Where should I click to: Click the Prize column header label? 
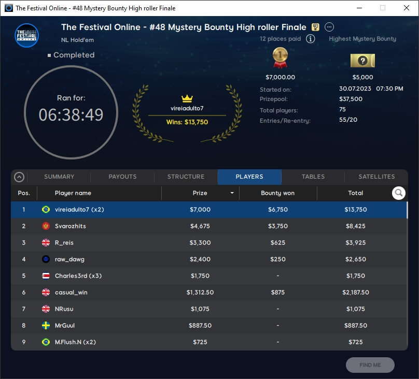pyautogui.click(x=200, y=193)
